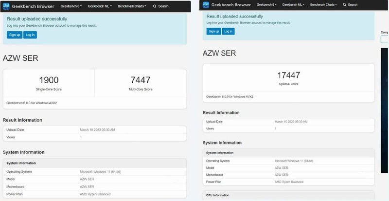389x201 pixels.
Task: Click Model AZW SER value in right window
Action: [282, 168]
